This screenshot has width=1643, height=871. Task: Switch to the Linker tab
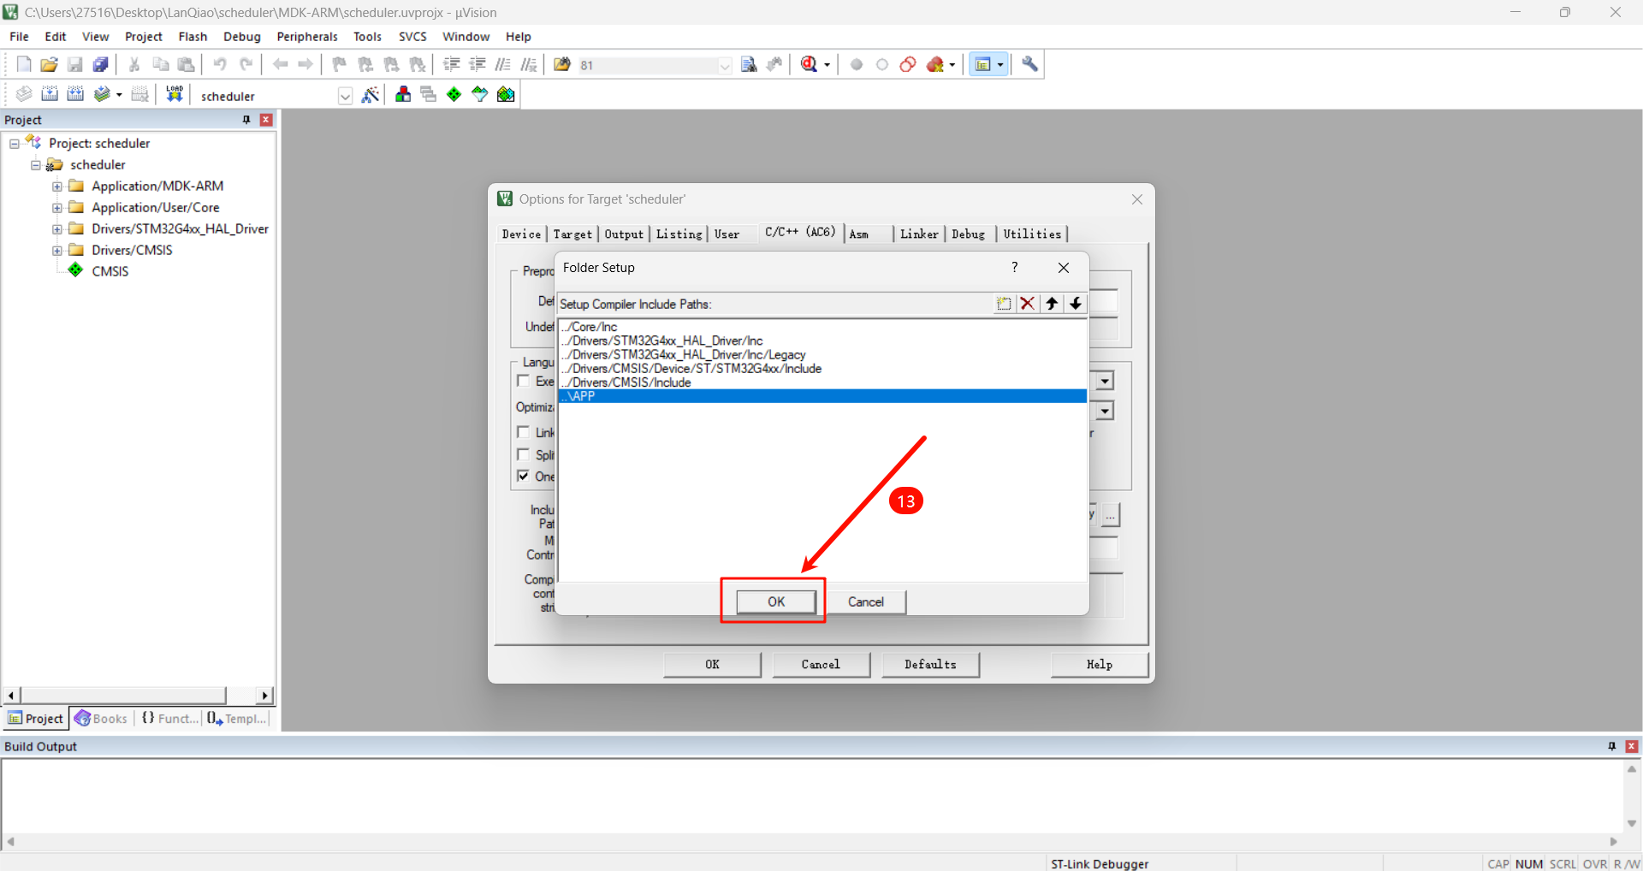tap(918, 234)
